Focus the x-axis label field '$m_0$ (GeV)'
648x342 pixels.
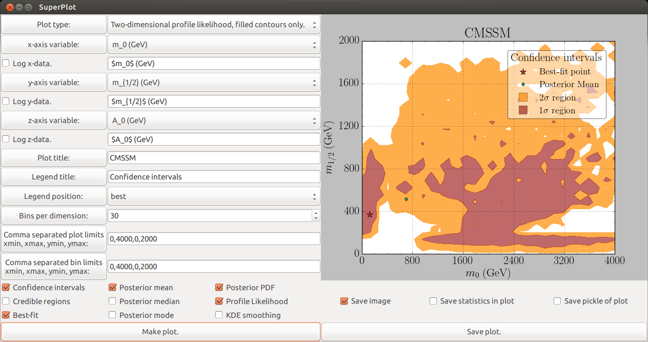[x=214, y=64]
